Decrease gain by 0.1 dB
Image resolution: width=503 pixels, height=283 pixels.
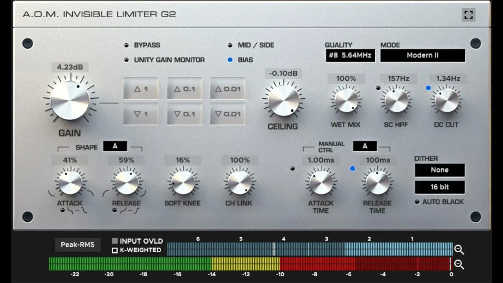[x=184, y=114]
